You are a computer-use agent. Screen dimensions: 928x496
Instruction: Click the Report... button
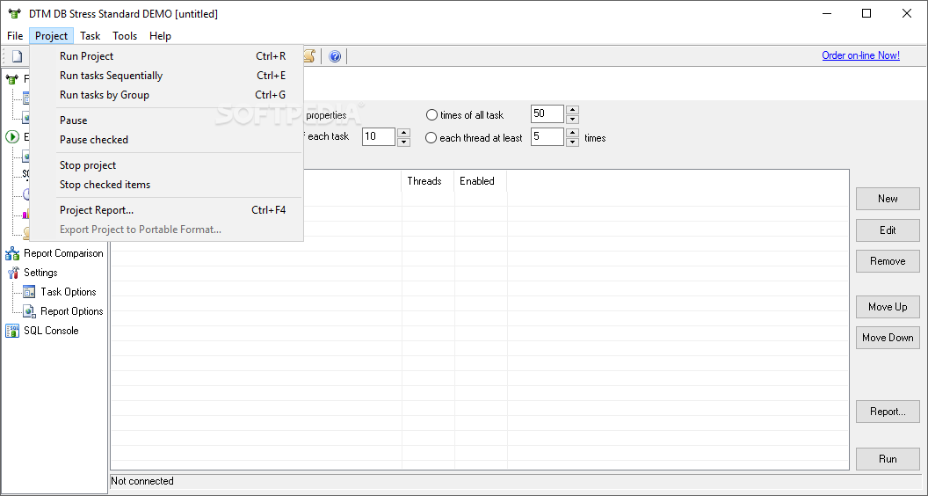click(888, 412)
